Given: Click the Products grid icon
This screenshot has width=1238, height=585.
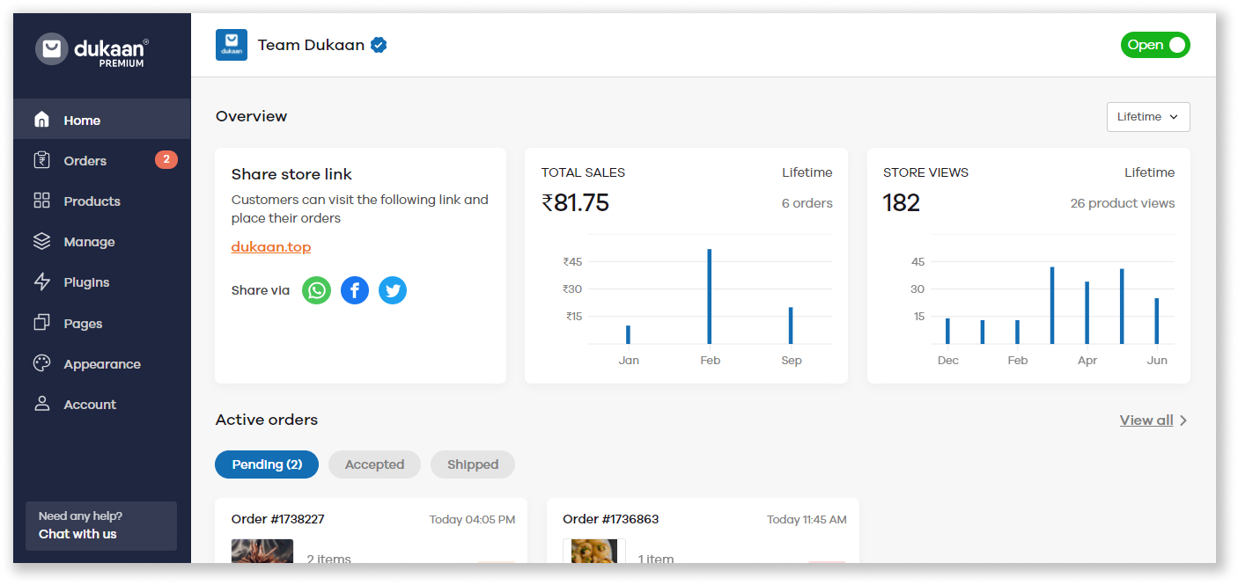Looking at the screenshot, I should tap(41, 201).
